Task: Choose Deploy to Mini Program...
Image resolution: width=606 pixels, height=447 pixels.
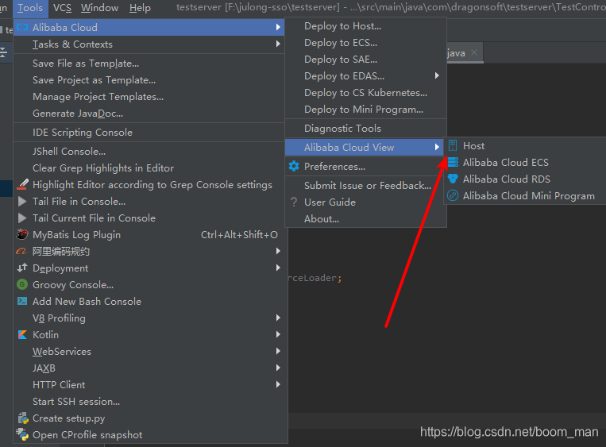Action: [x=365, y=110]
